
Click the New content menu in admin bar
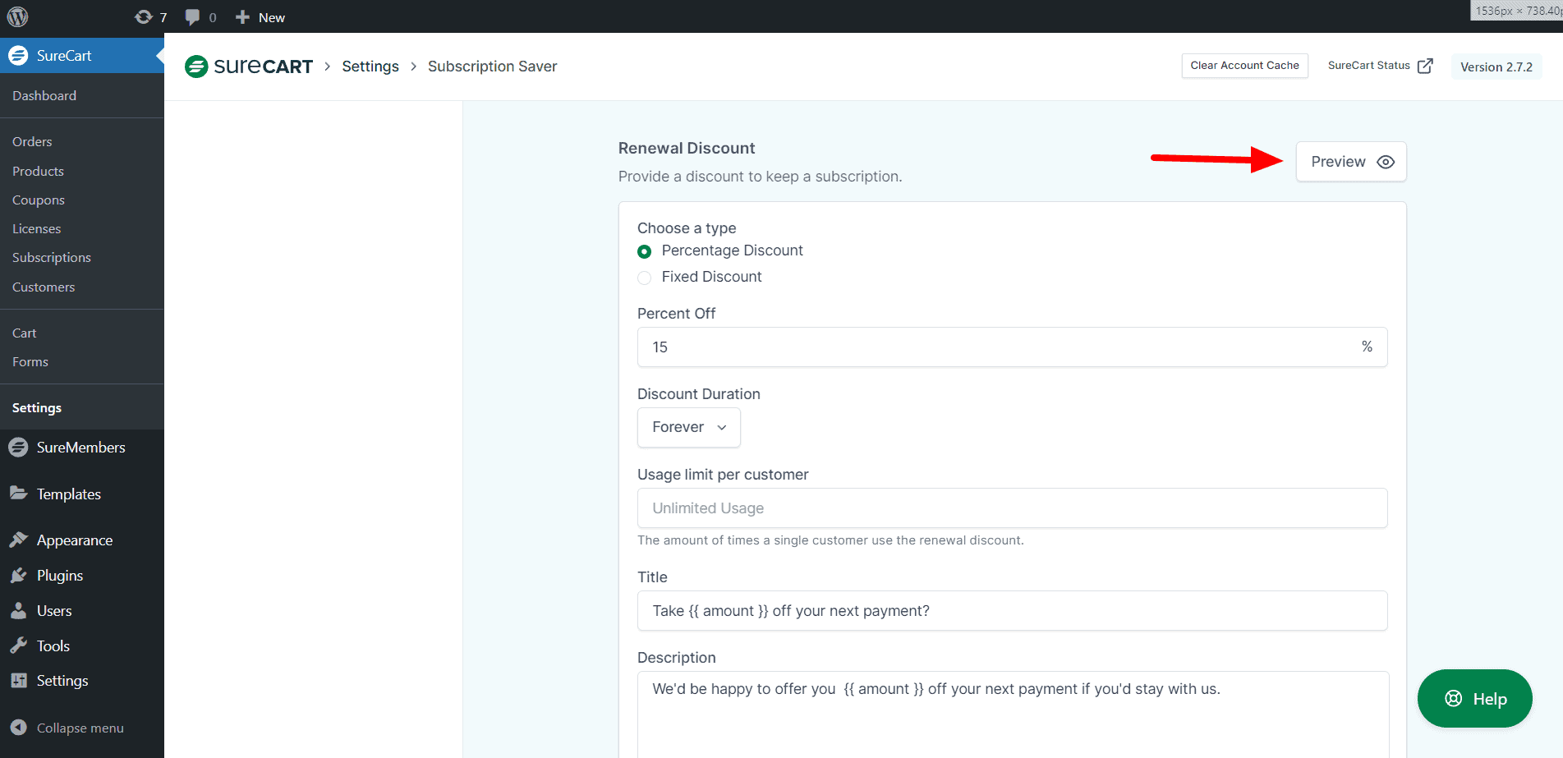click(260, 17)
